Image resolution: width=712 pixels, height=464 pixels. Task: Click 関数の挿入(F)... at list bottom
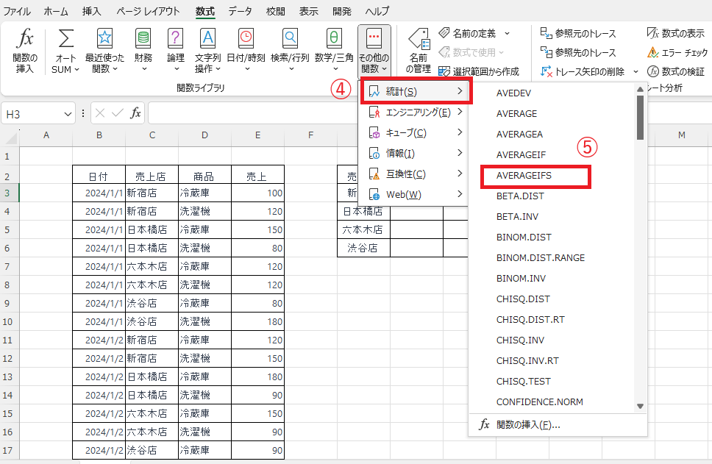pyautogui.click(x=527, y=425)
